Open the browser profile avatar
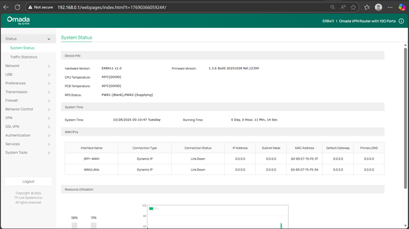 point(378,7)
